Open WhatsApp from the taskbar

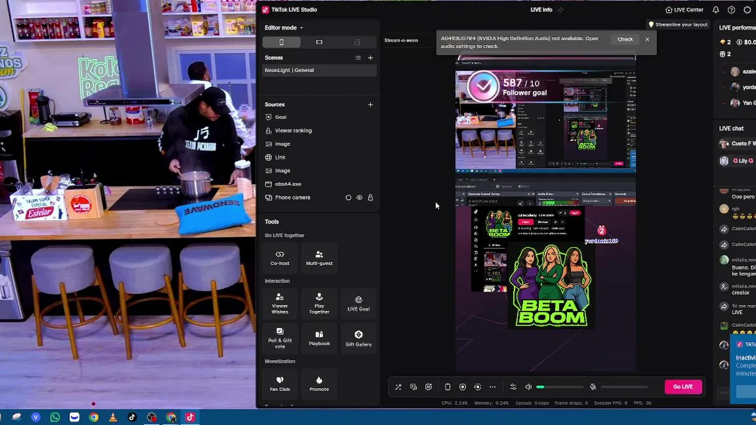[55, 417]
